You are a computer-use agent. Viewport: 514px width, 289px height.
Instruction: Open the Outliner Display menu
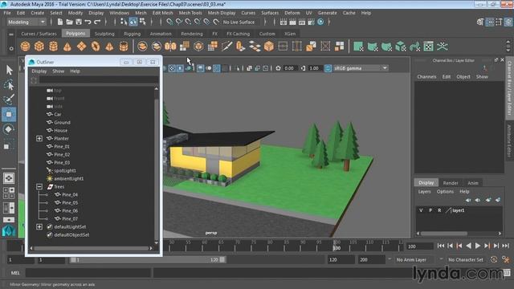[39, 71]
